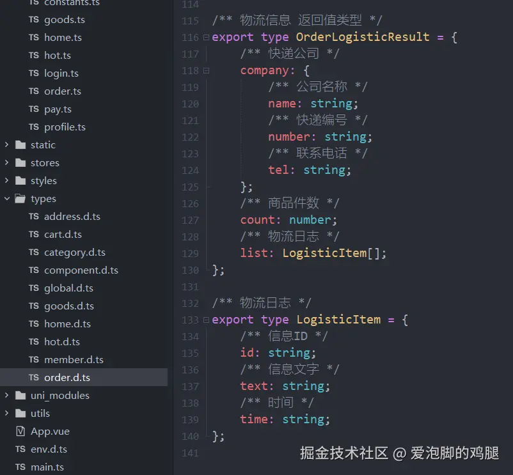Click TS icon beside category.d.ts
This screenshot has width=513, height=475.
(34, 253)
